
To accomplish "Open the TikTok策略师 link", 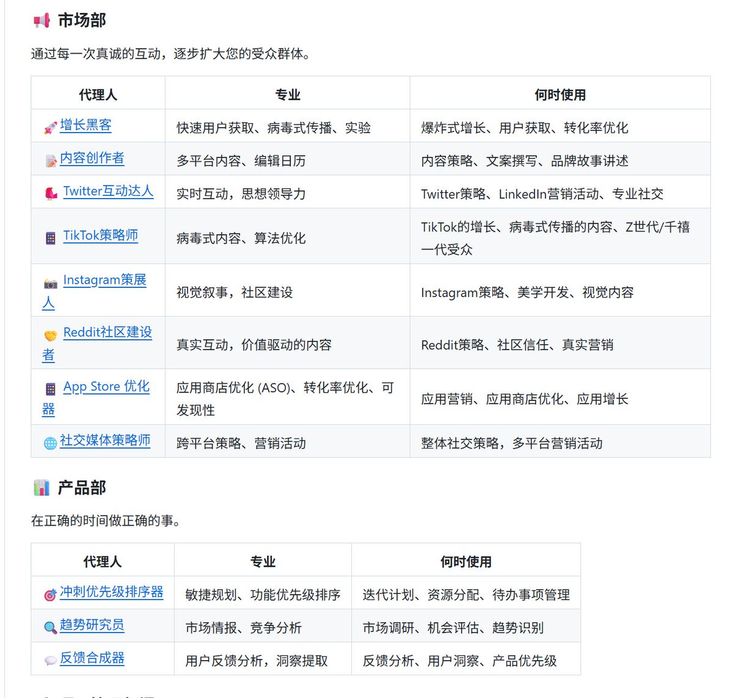I will click(x=101, y=235).
